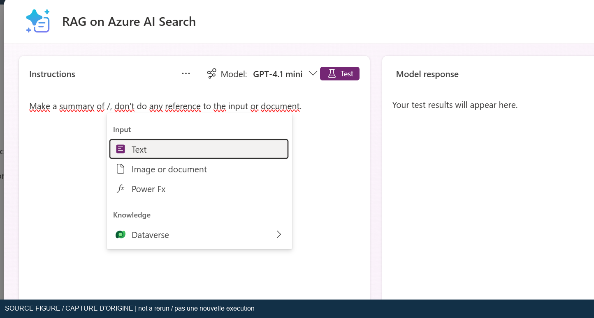This screenshot has height=318, width=594.
Task: Click the document page icon for Image or document
Action: pyautogui.click(x=121, y=169)
